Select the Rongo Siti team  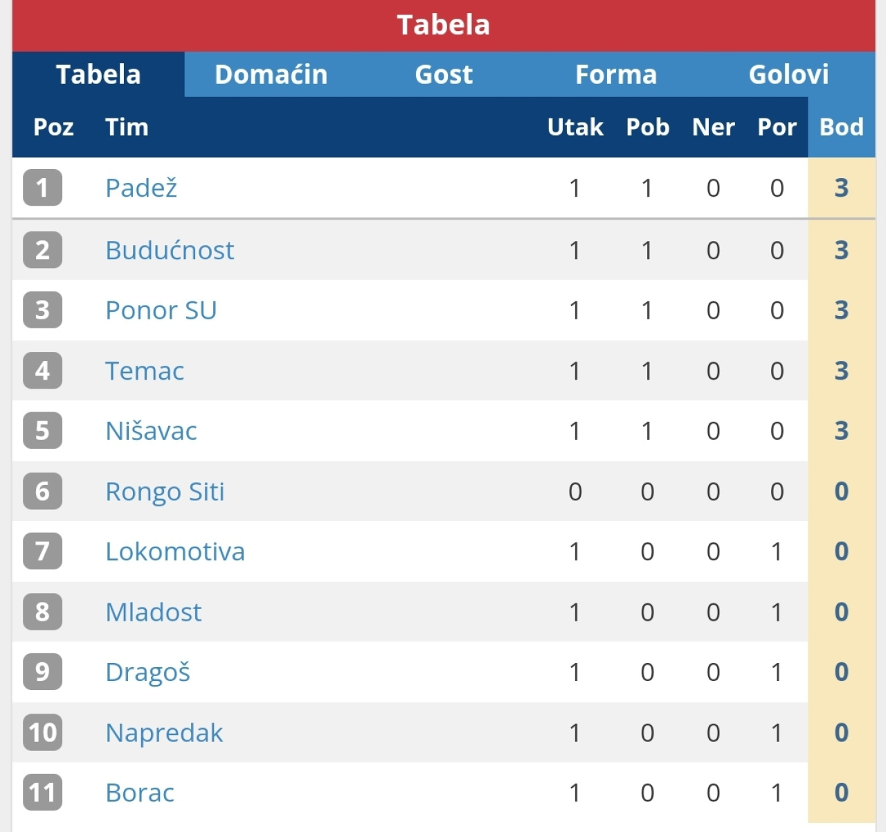(x=165, y=492)
